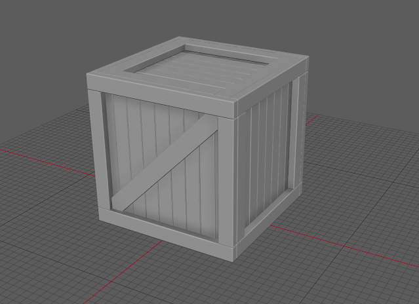Screen dimensions: 419x304
Task: Select the wooden crate model in viewport
Action: [x=197, y=149]
